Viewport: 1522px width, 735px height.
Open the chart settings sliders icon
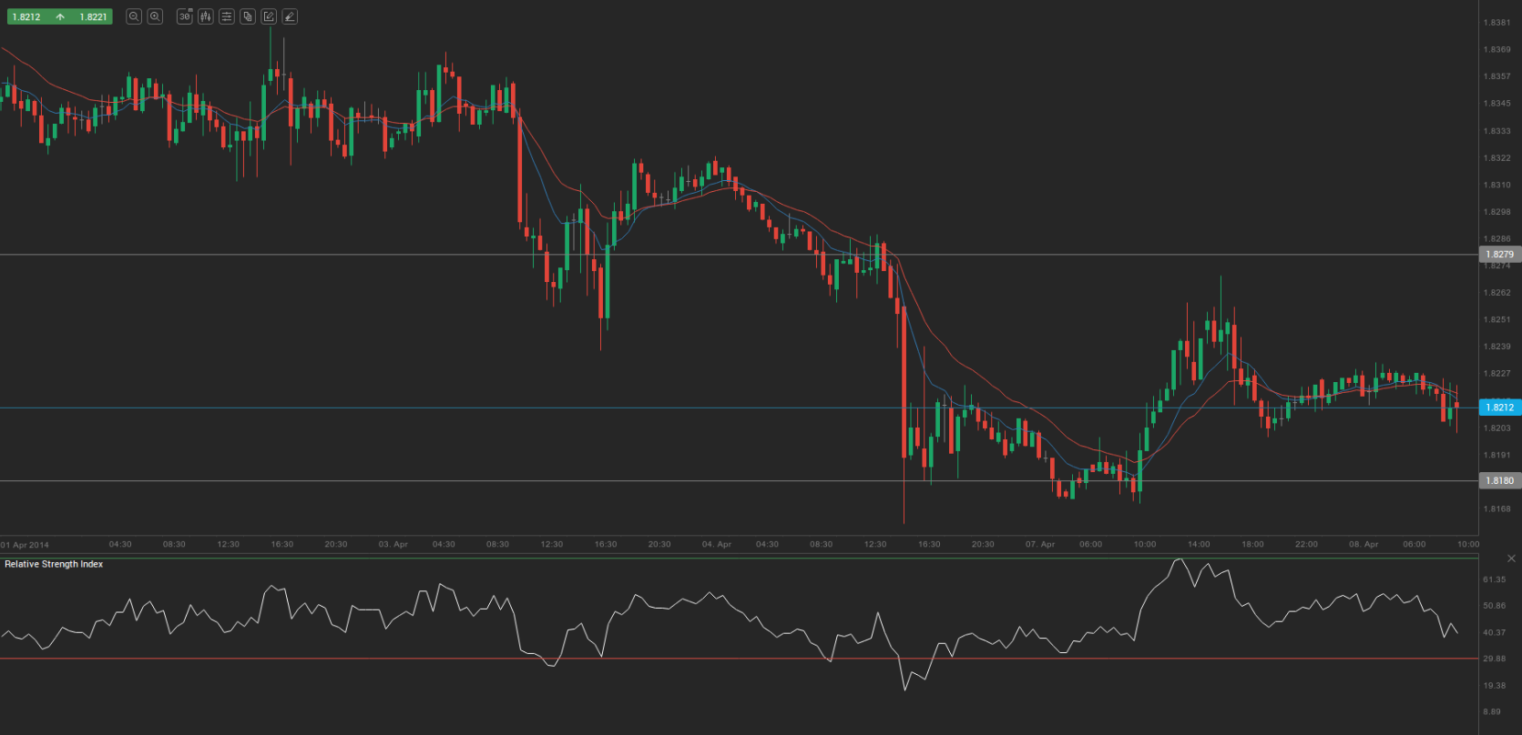click(226, 16)
